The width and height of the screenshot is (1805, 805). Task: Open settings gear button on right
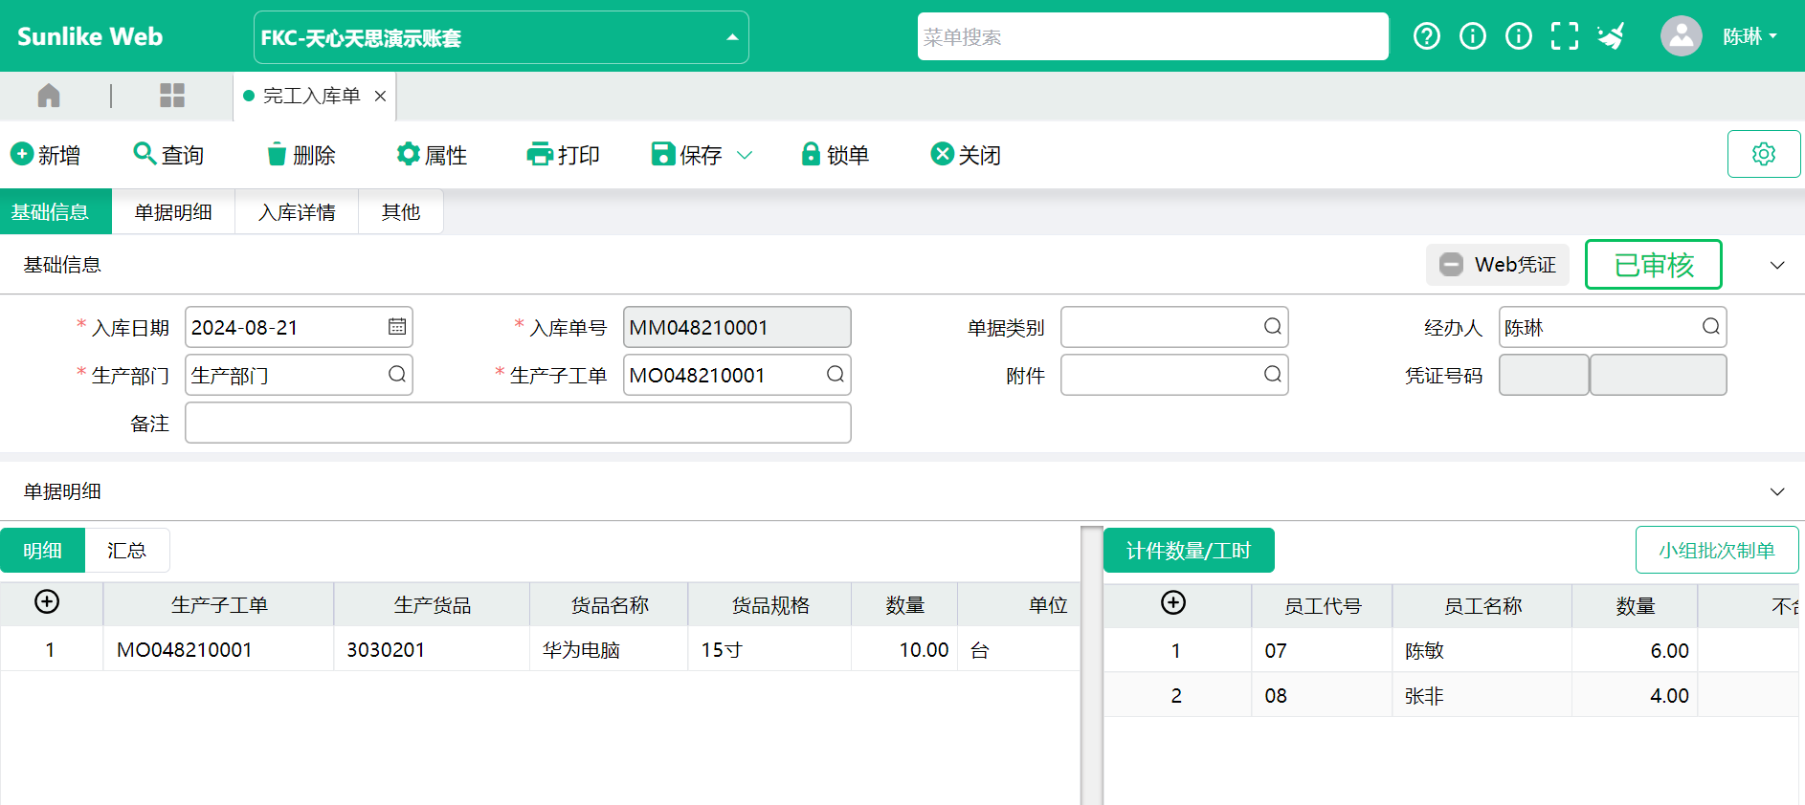point(1763,154)
